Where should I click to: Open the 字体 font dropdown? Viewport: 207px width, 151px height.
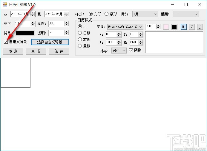[x=125, y=27]
